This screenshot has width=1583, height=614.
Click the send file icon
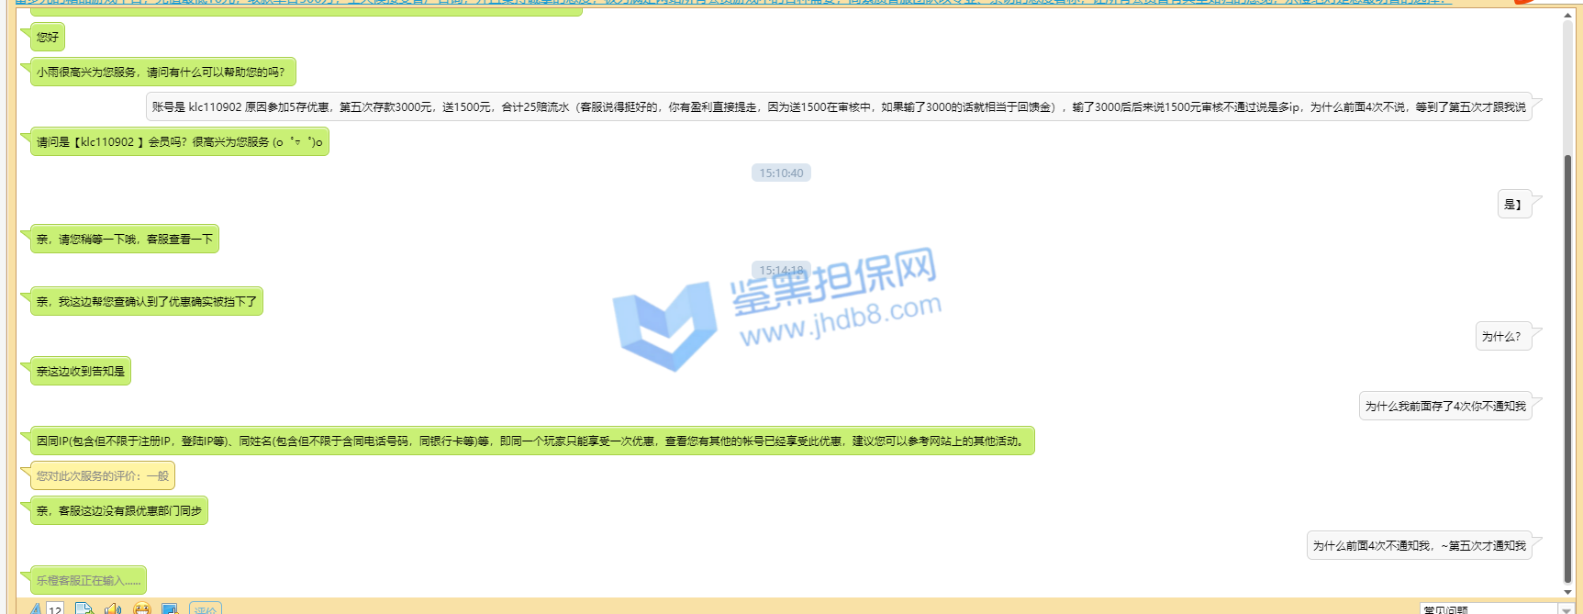pos(84,608)
